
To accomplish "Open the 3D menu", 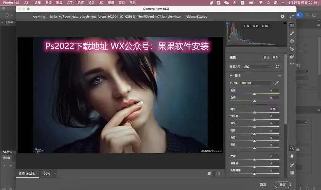I will coord(101,3).
